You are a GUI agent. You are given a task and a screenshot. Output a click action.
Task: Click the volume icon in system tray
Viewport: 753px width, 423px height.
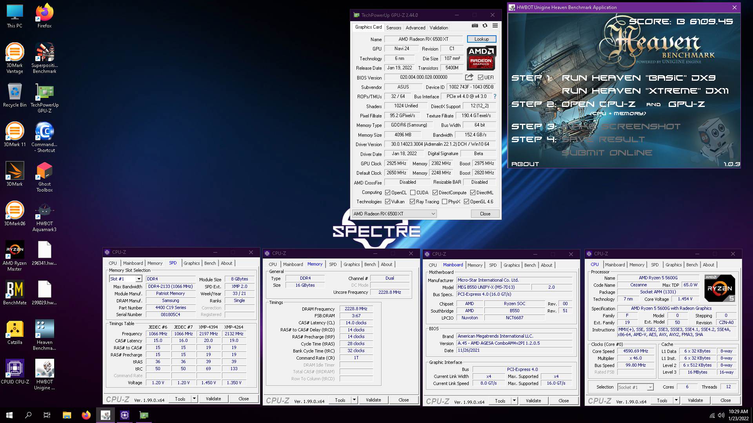click(x=720, y=415)
